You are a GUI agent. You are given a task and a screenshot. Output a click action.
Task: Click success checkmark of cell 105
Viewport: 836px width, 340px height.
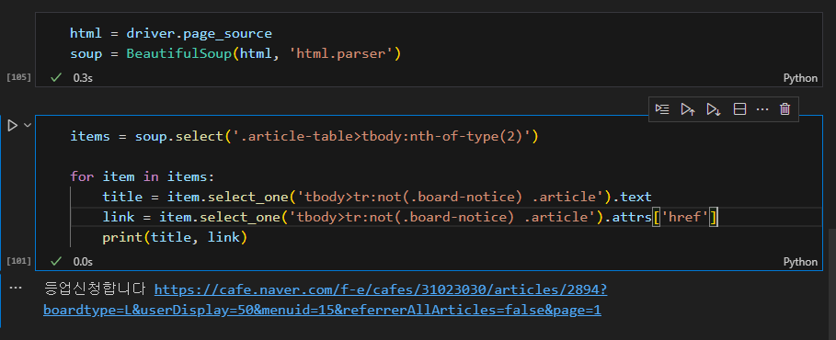[x=56, y=78]
